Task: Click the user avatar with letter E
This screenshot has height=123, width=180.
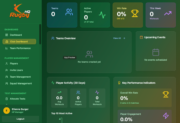Action: [x=7, y=110]
